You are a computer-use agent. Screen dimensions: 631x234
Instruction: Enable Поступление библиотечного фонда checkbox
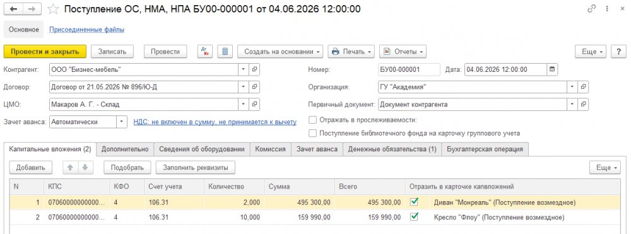[312, 133]
